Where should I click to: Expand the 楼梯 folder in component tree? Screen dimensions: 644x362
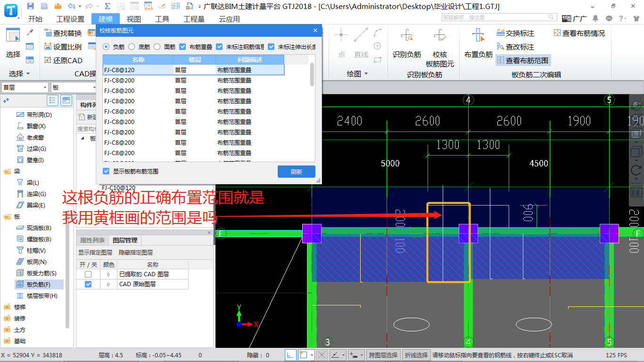[7, 307]
